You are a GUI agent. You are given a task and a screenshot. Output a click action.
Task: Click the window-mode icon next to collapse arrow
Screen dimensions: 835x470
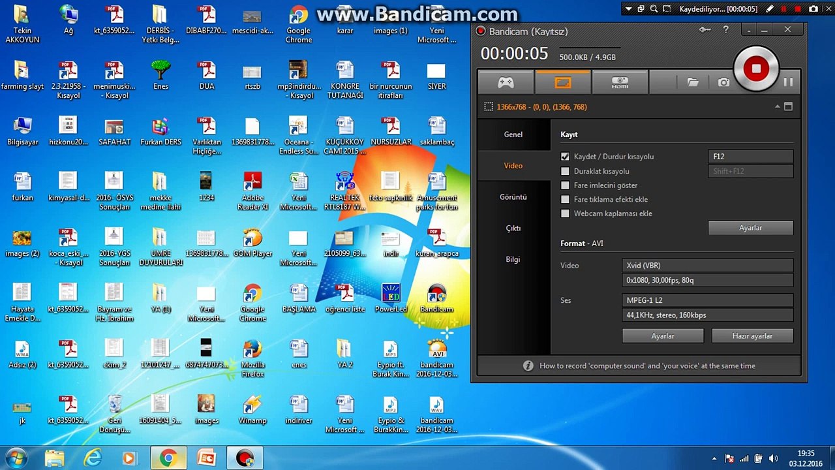click(788, 106)
